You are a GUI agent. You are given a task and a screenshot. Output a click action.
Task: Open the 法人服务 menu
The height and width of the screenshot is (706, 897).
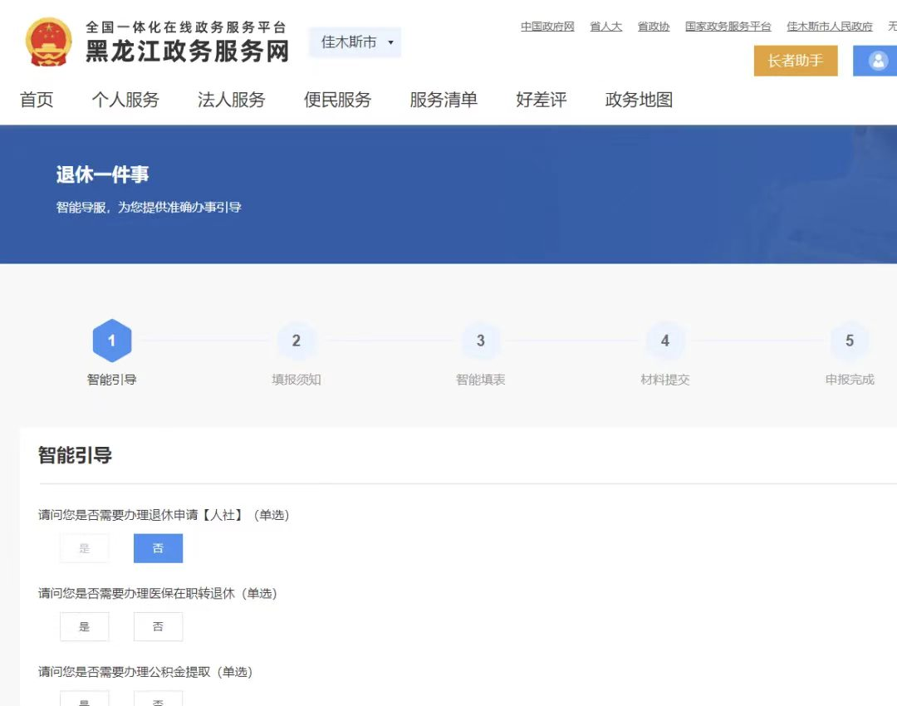pyautogui.click(x=232, y=101)
